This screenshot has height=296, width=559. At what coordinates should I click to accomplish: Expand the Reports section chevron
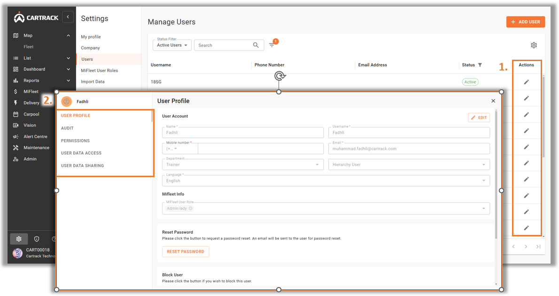pyautogui.click(x=68, y=81)
